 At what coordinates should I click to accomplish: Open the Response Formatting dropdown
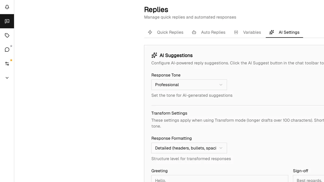[189, 148]
